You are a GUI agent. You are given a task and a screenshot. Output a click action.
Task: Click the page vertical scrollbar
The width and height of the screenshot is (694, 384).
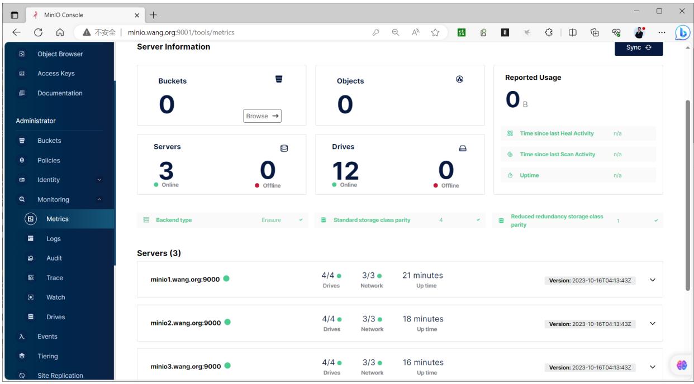(x=688, y=195)
